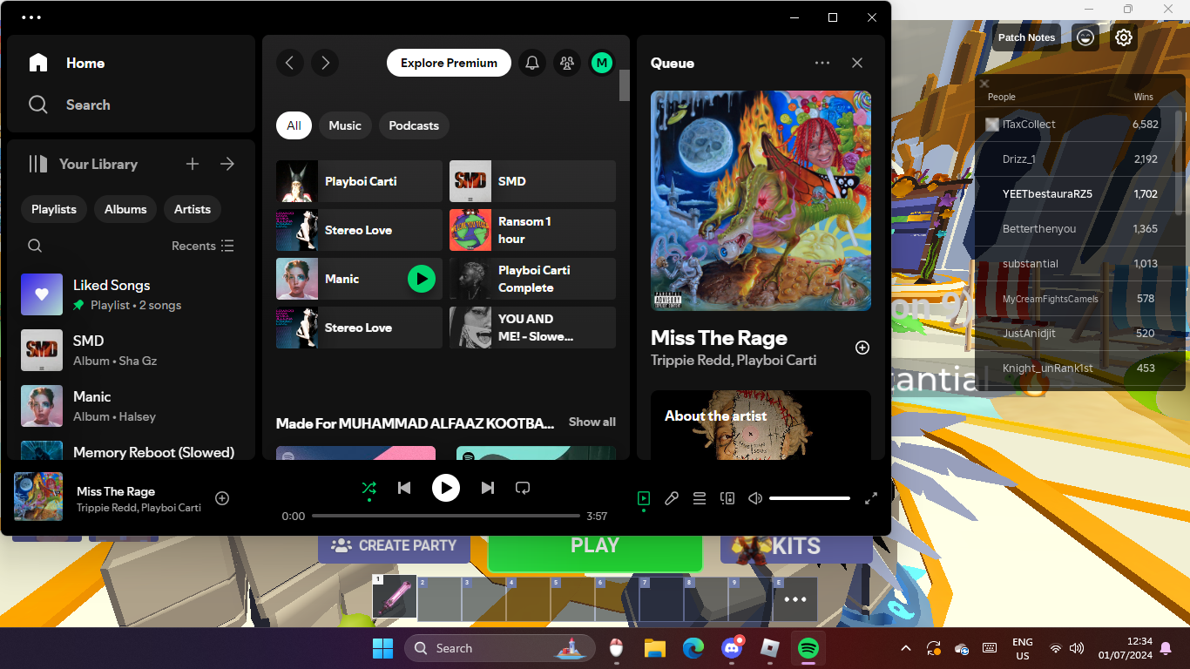This screenshot has height=669, width=1190.
Task: Add Miss The Rage to Liked Songs in Queue panel
Action: click(x=862, y=348)
